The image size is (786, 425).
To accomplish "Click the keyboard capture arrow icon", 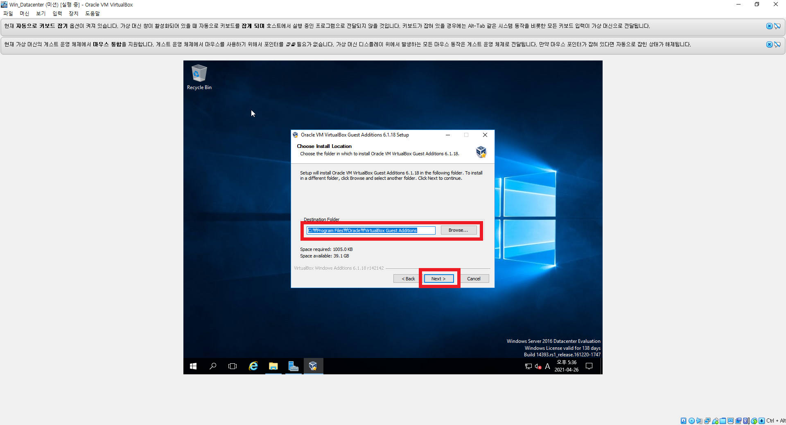I will coord(761,421).
